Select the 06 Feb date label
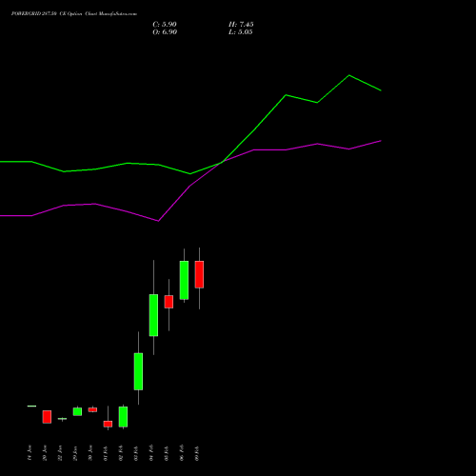Image resolution: width=476 pixels, height=476 pixels. pos(182,453)
